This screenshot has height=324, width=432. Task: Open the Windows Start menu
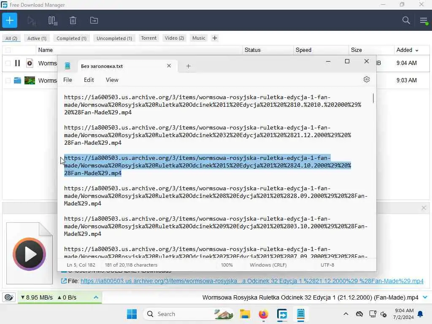[x=132, y=314]
